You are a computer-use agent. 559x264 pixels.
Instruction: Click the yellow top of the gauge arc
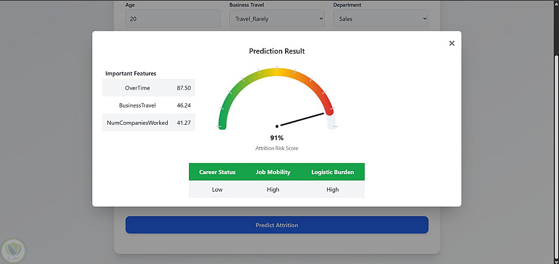[x=277, y=71]
